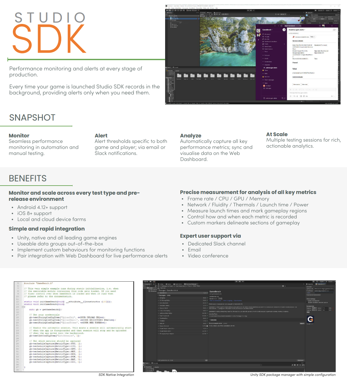Click the View stats button in Slack message

[305, 84]
